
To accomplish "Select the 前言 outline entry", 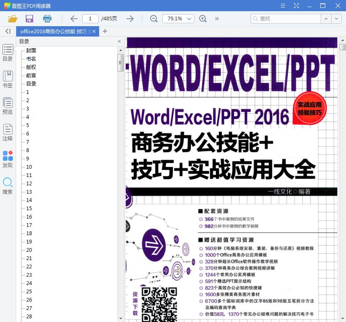I will pos(31,75).
